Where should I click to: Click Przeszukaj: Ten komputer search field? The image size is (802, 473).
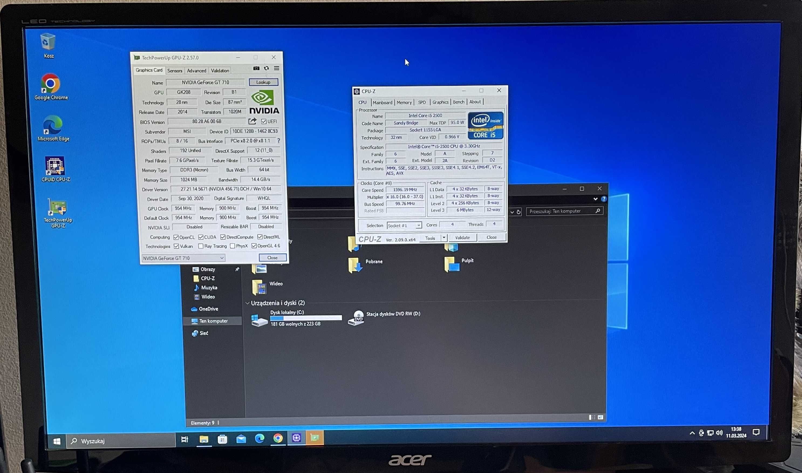point(564,211)
